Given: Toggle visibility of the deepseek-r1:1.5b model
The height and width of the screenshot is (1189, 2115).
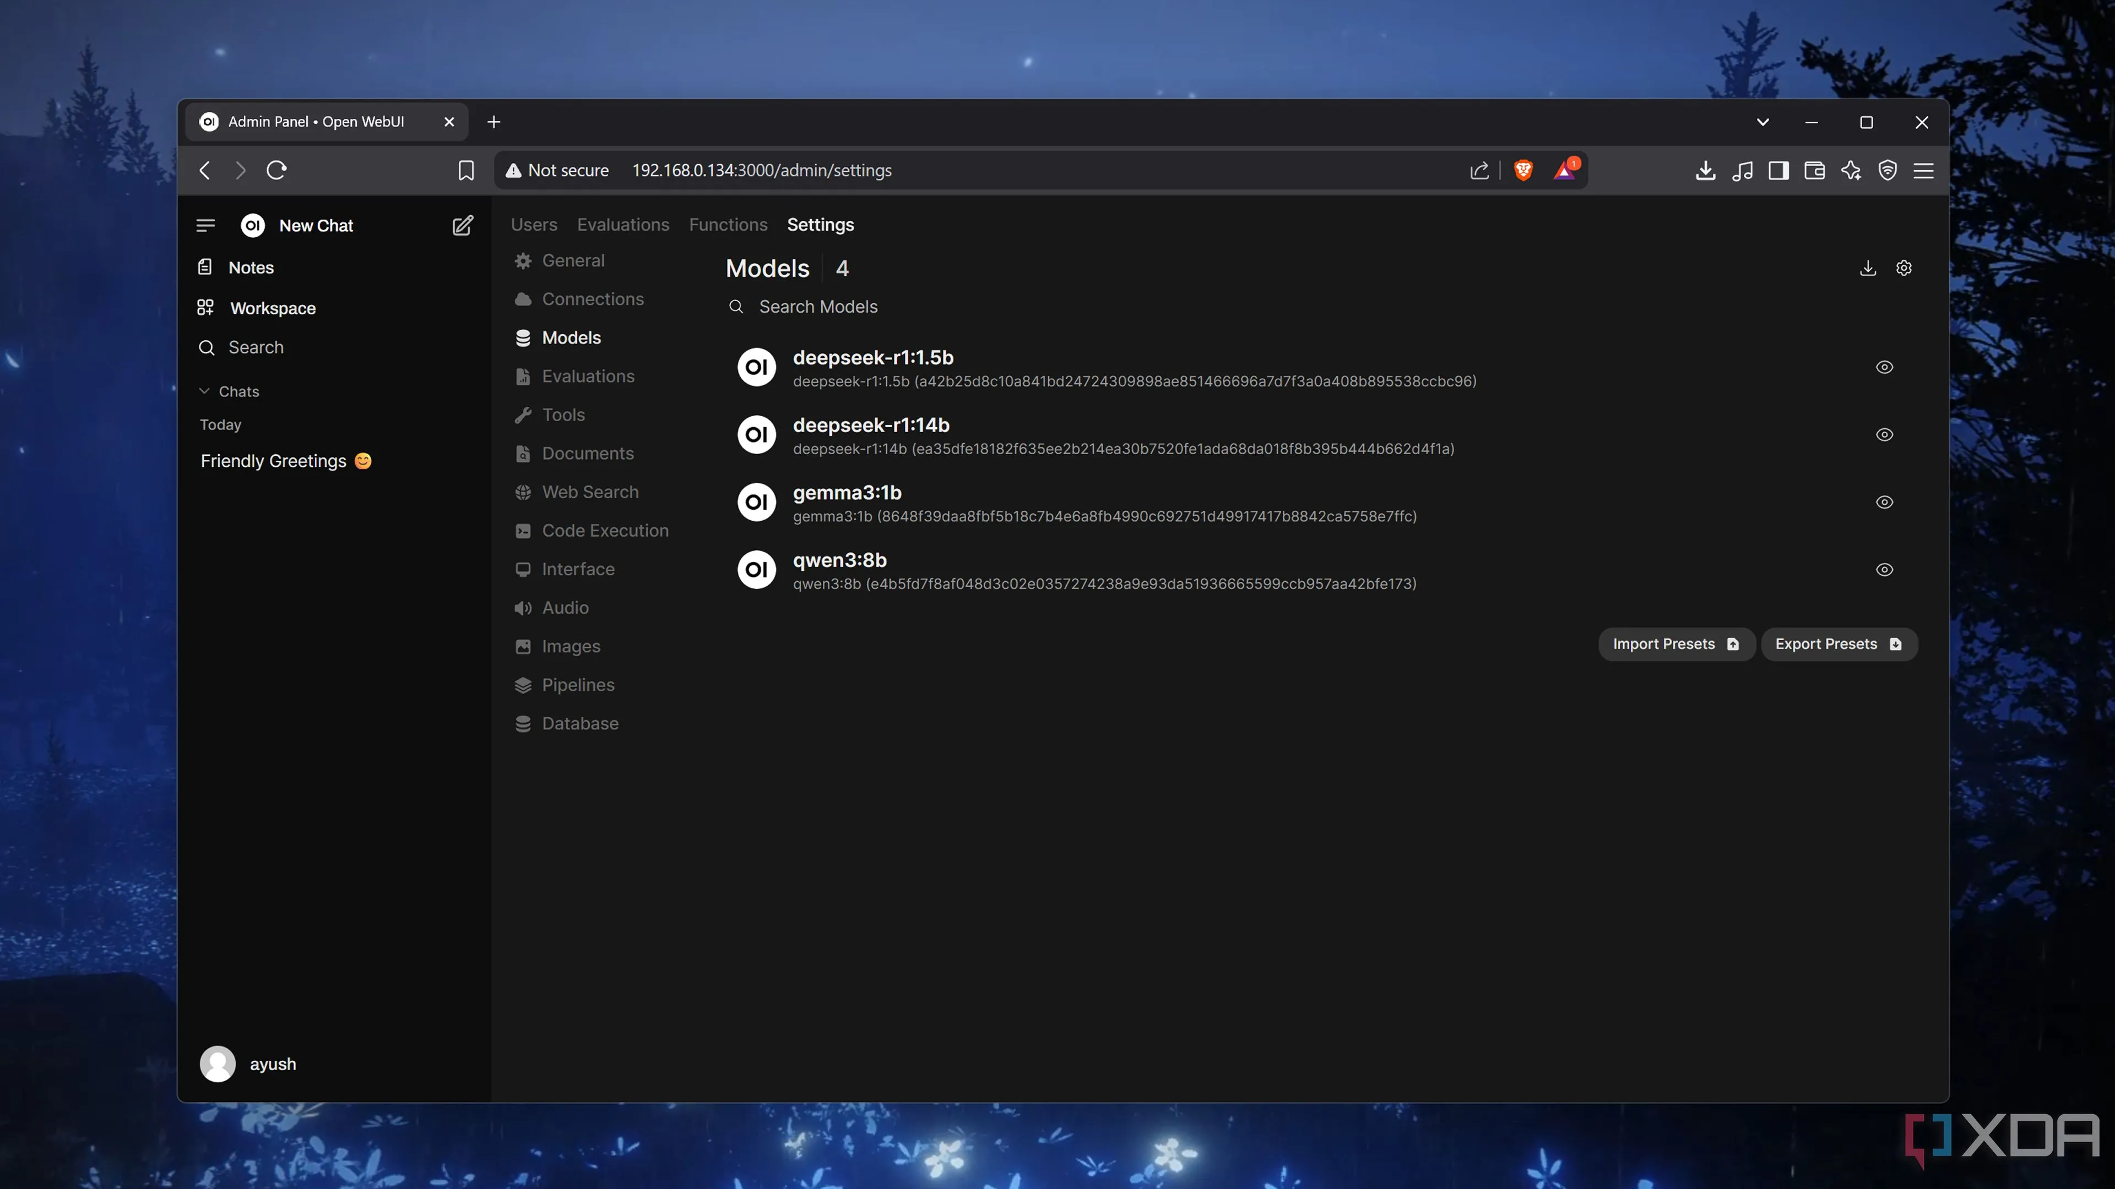Looking at the screenshot, I should pos(1884,368).
